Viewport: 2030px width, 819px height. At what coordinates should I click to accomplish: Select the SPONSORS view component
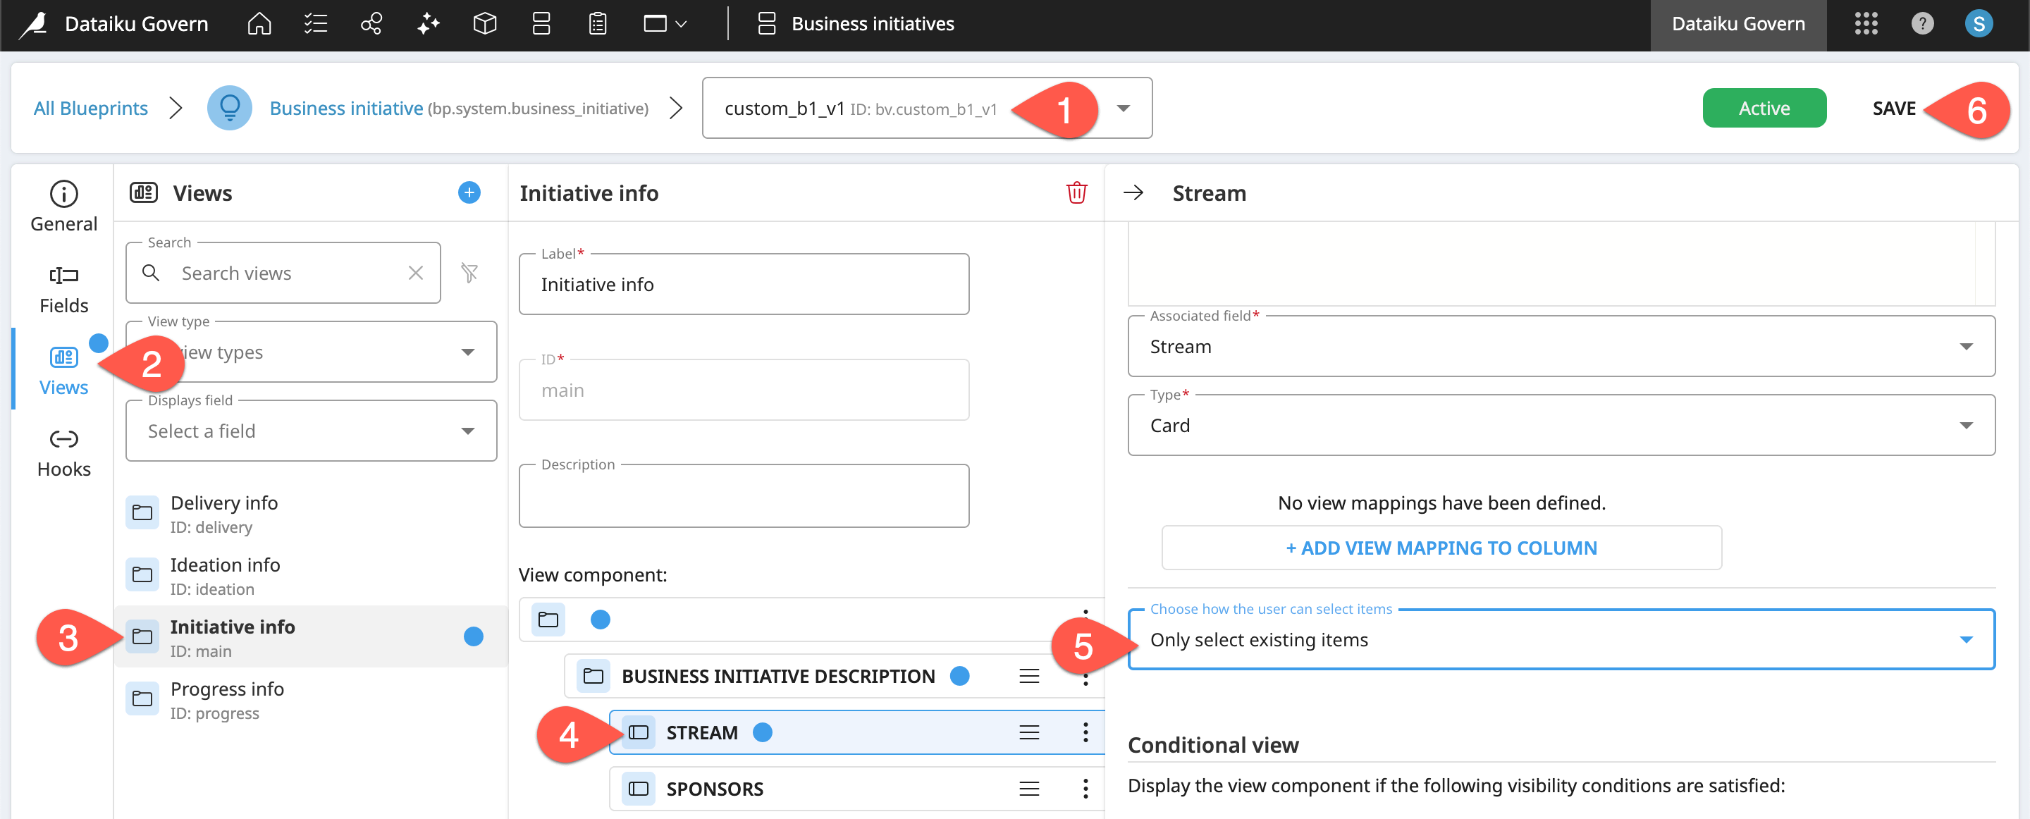click(714, 788)
